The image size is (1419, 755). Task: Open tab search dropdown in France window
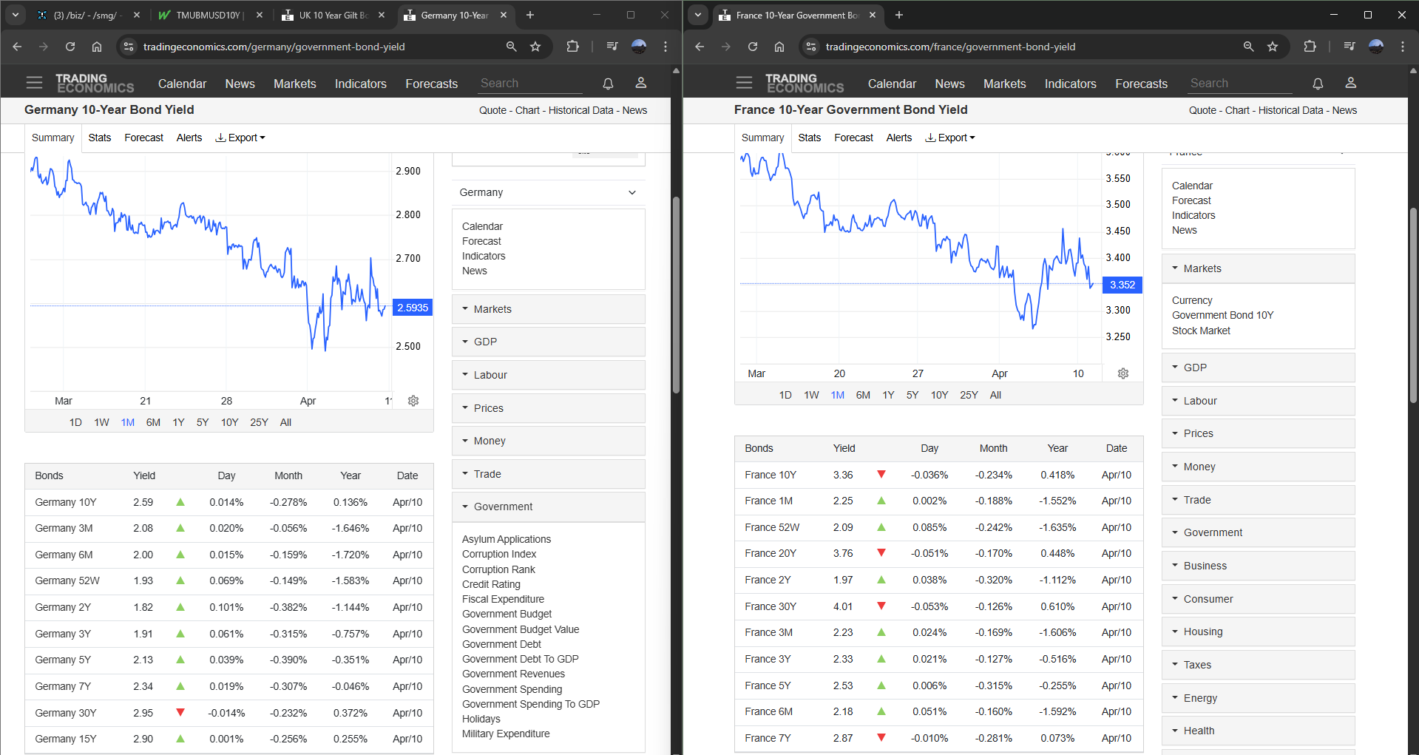[x=698, y=15]
